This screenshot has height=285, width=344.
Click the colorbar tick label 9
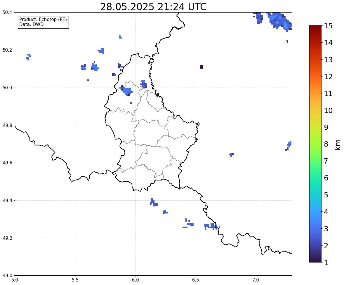point(326,127)
